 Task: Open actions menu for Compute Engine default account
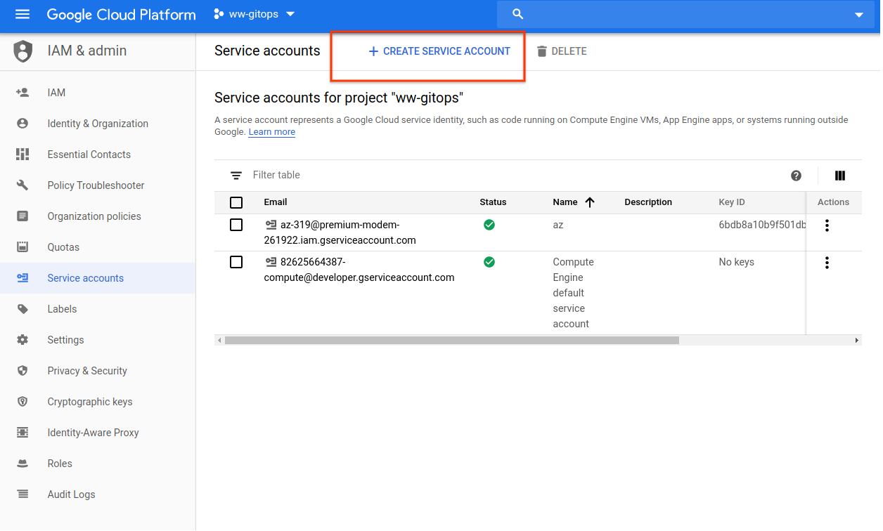click(827, 263)
